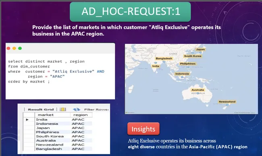This screenshot has height=156, width=262.
Task: Click the South Korea map marker label
Action: (193, 56)
